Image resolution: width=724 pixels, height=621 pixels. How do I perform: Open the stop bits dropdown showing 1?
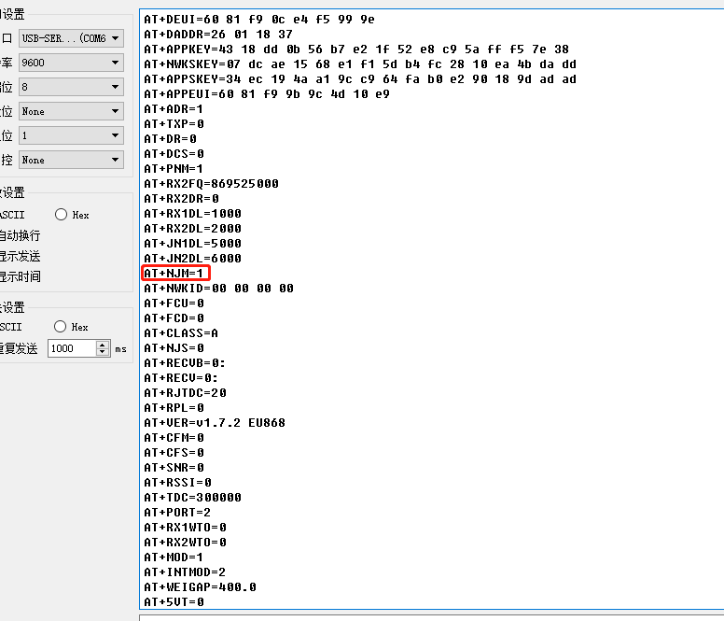pos(71,135)
